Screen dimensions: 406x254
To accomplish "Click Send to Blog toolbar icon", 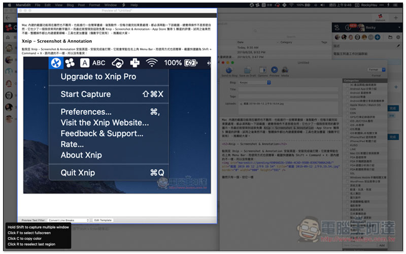I will (229, 71).
